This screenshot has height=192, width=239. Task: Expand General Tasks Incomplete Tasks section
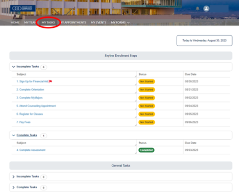pyautogui.click(x=13, y=177)
